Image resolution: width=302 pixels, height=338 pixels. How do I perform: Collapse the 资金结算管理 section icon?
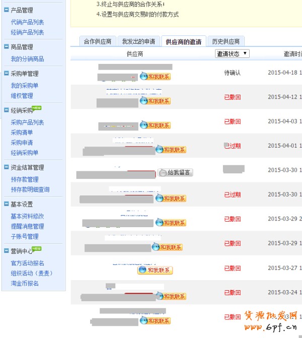pos(6,167)
